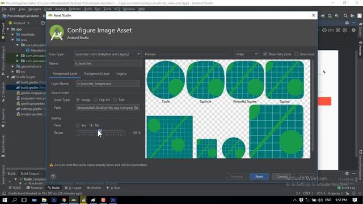363x204 pixels.
Task: Collapse the Gradle Scripts node
Action: pyautogui.click(x=8, y=77)
